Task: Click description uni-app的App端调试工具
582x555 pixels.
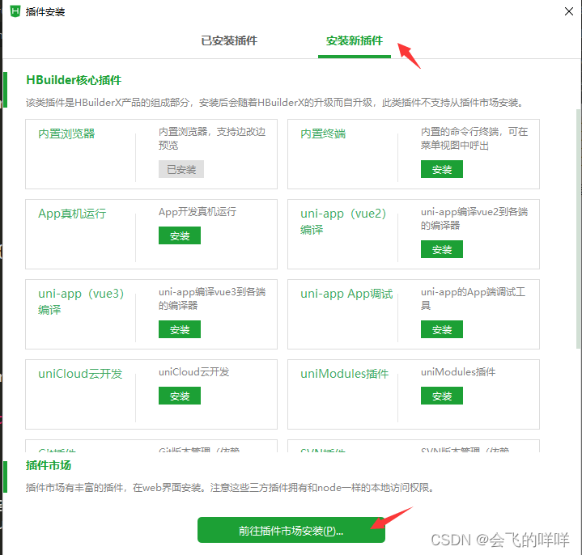Action: [x=474, y=299]
